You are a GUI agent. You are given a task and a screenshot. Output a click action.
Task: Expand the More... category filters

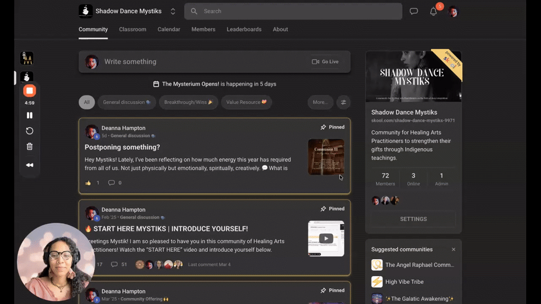320,102
